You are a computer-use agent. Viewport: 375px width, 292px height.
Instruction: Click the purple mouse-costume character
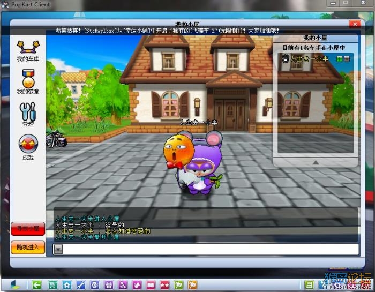click(x=201, y=164)
